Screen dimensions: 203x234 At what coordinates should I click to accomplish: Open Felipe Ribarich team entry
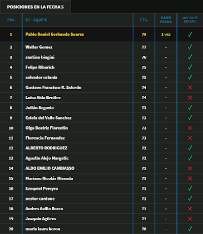pos(40,67)
